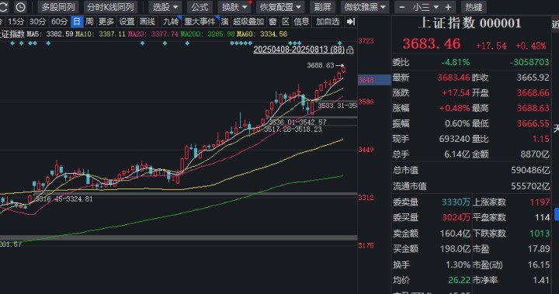Image resolution: width=559 pixels, height=294 pixels.
Task: Expand the 恢复配置 dropdown
Action: 280,7
